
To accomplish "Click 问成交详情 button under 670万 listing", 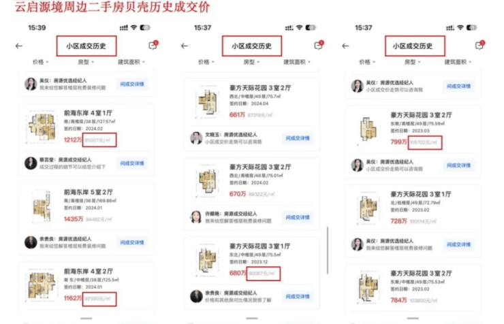I will (298, 217).
